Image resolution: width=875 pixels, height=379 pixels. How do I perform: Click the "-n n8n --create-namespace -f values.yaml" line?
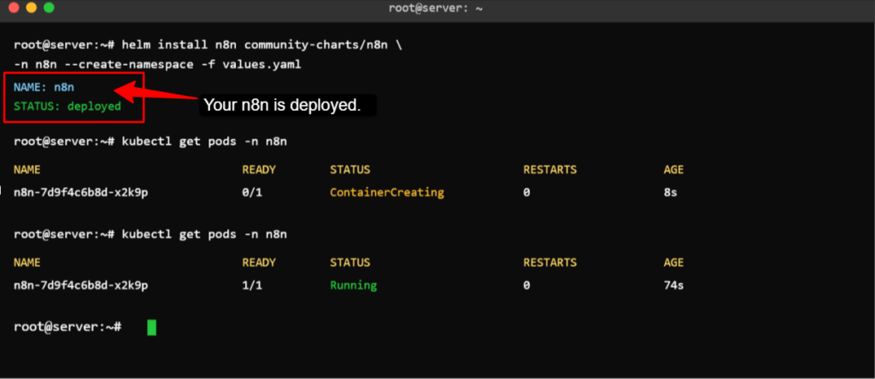[x=157, y=65]
